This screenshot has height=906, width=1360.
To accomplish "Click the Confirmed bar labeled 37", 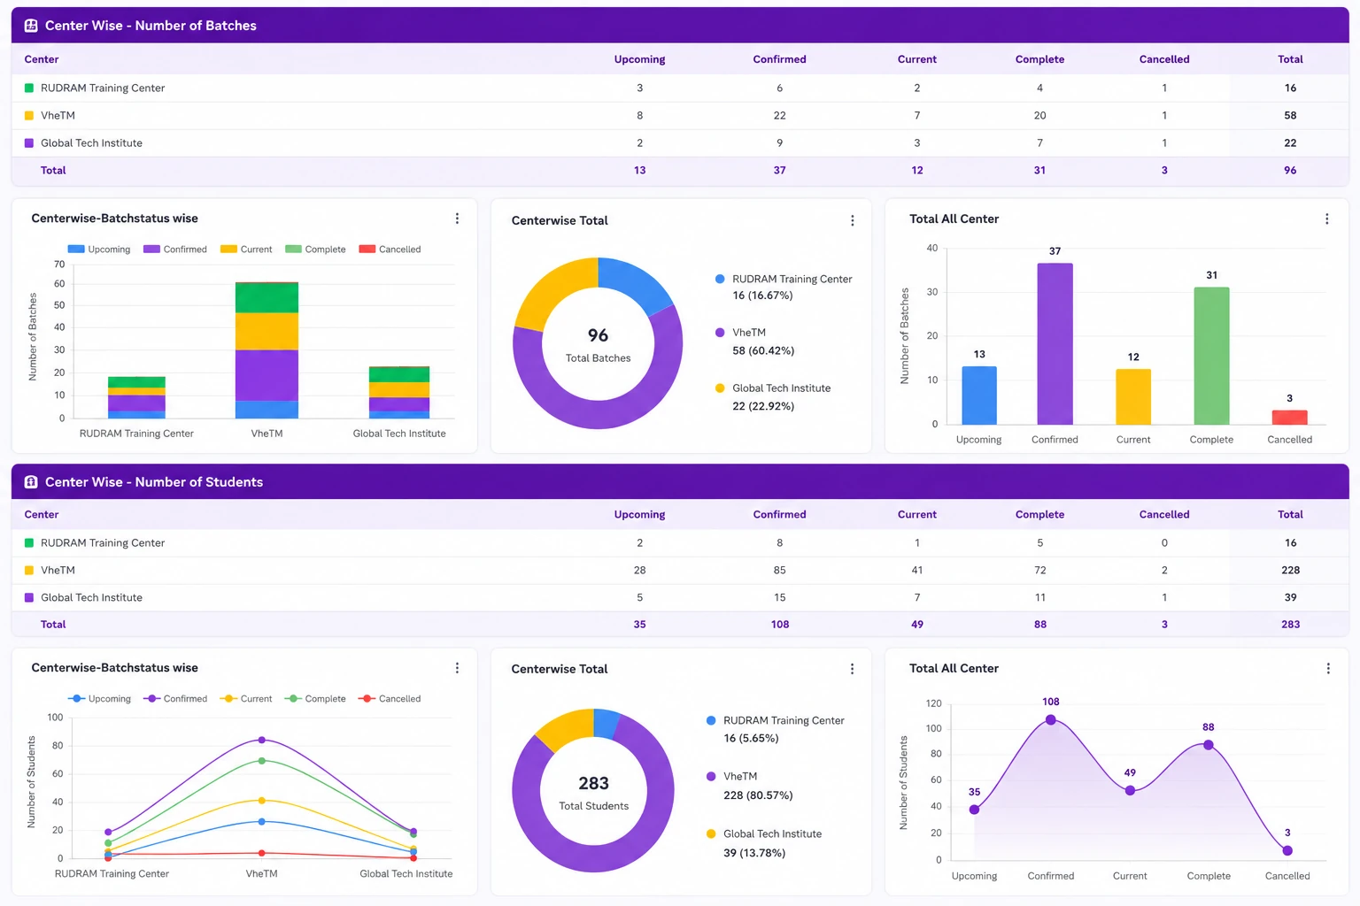I will click(x=1055, y=344).
